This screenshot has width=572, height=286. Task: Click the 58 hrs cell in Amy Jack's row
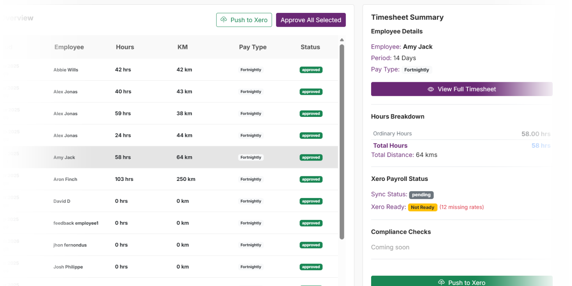[x=123, y=157]
